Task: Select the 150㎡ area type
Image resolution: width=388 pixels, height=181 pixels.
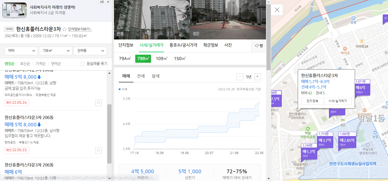Action: [180, 59]
